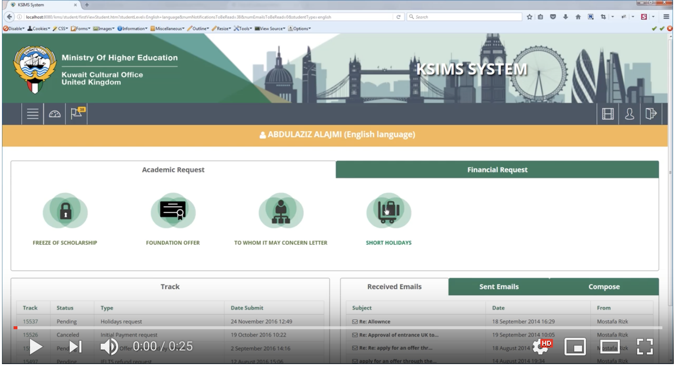The image size is (674, 365).
Task: Enter full screen video mode
Action: tap(645, 346)
